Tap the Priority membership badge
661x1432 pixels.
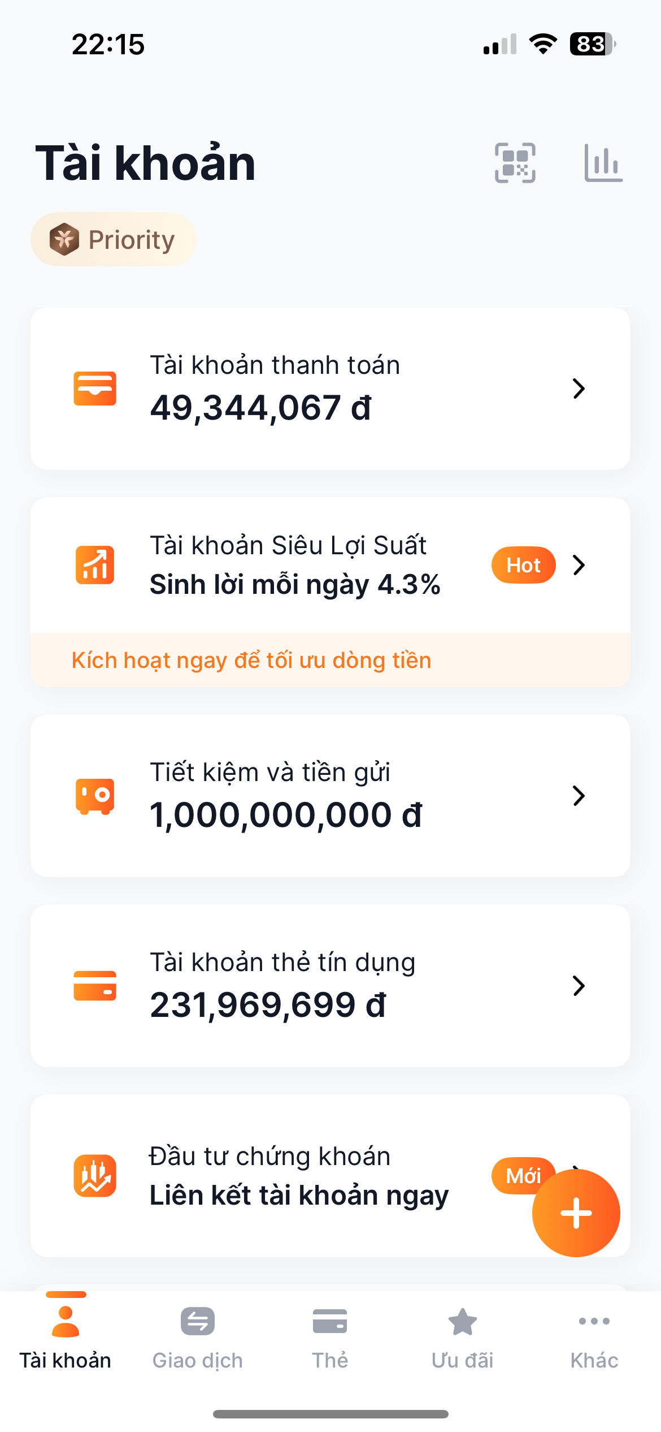114,239
